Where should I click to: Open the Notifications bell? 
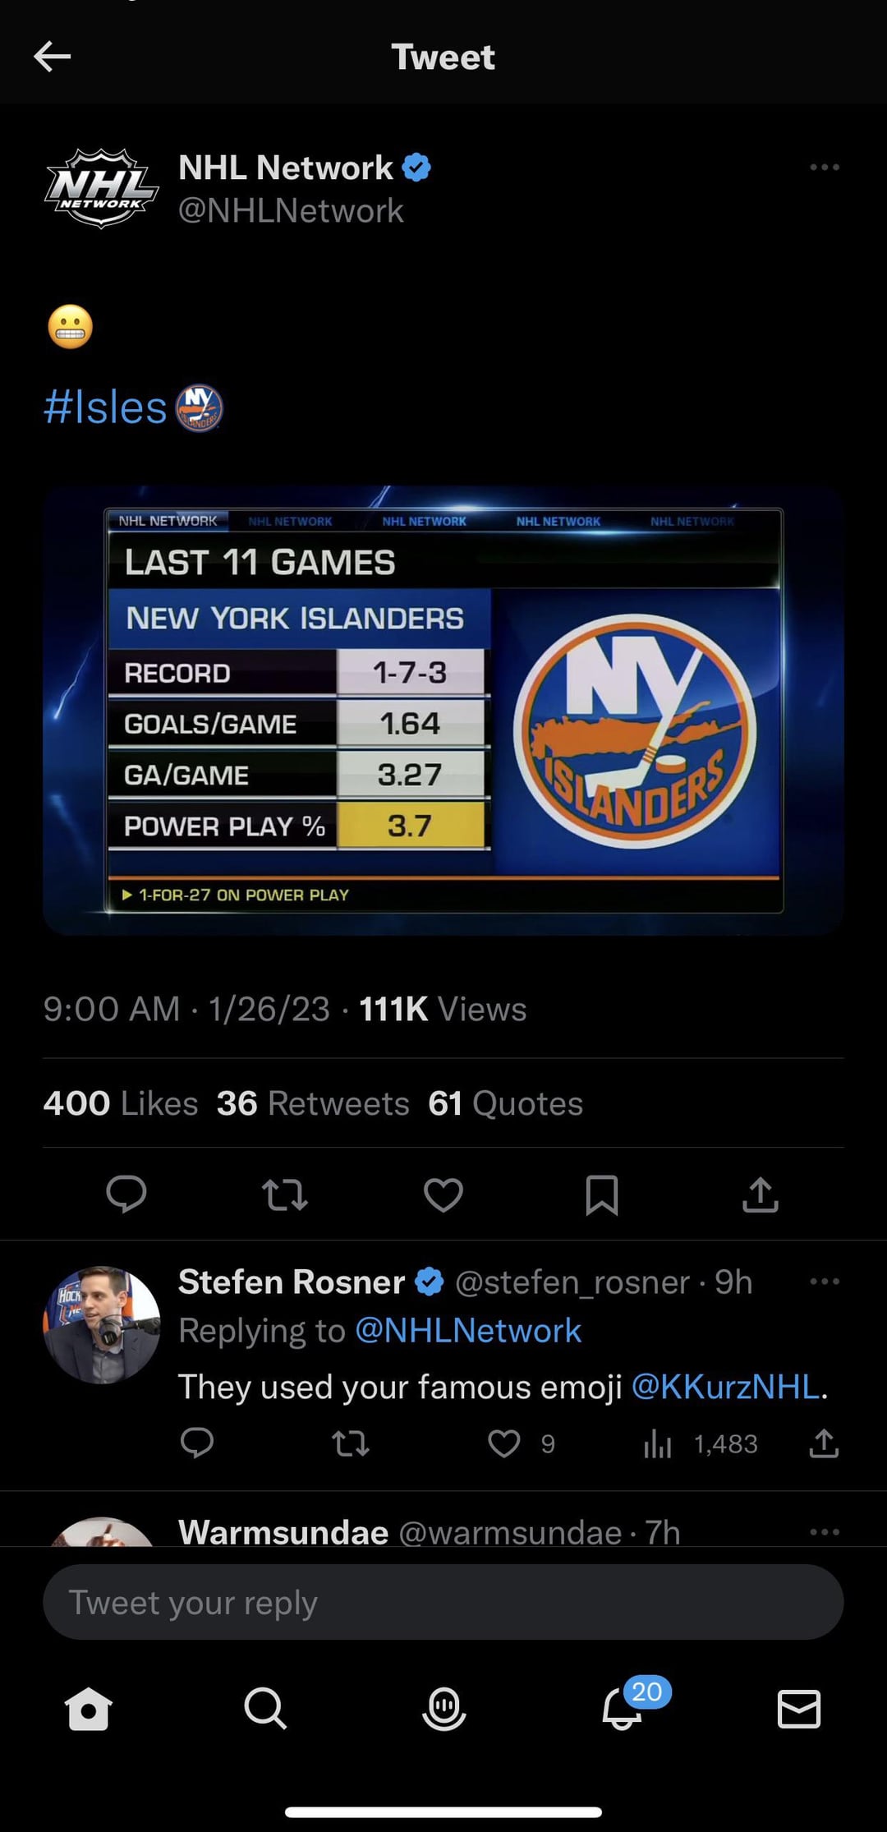click(x=623, y=1709)
